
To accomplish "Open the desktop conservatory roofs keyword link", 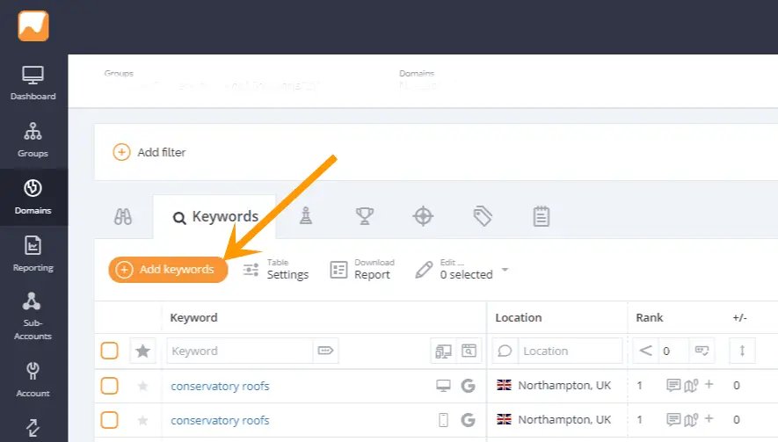I will (220, 386).
